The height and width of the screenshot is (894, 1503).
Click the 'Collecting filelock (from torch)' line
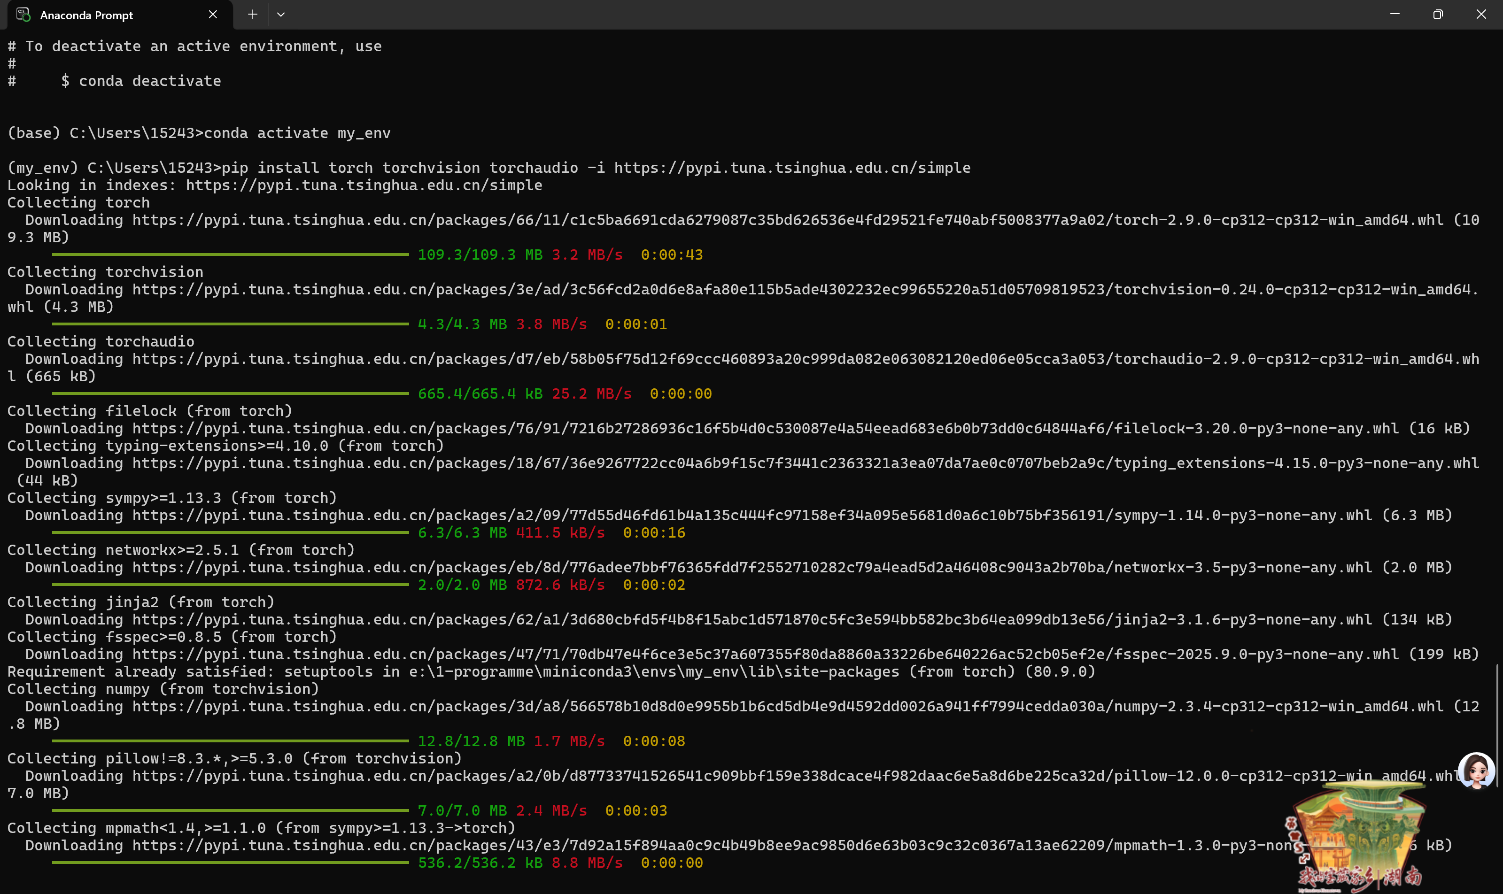pos(150,411)
